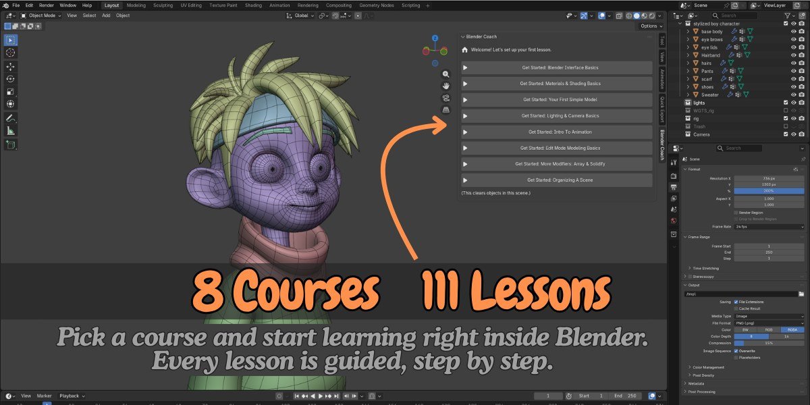Viewport: 810px width, 405px height.
Task: Select the Scale tool
Action: [11, 91]
